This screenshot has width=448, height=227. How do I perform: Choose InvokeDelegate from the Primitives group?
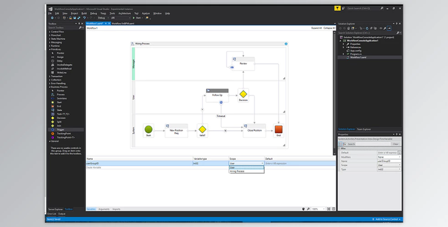click(x=65, y=65)
